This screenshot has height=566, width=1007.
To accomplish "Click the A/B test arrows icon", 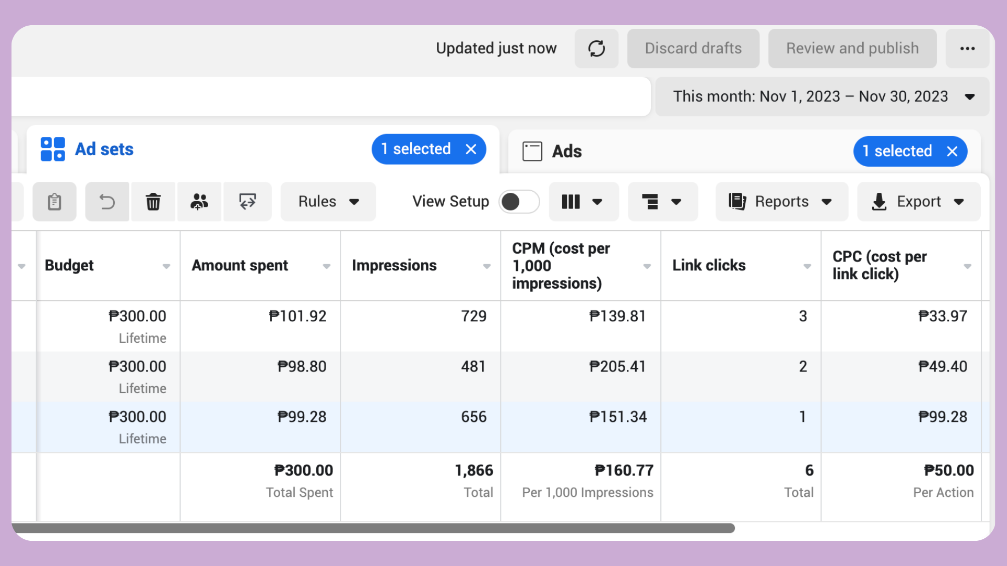I will (x=248, y=202).
